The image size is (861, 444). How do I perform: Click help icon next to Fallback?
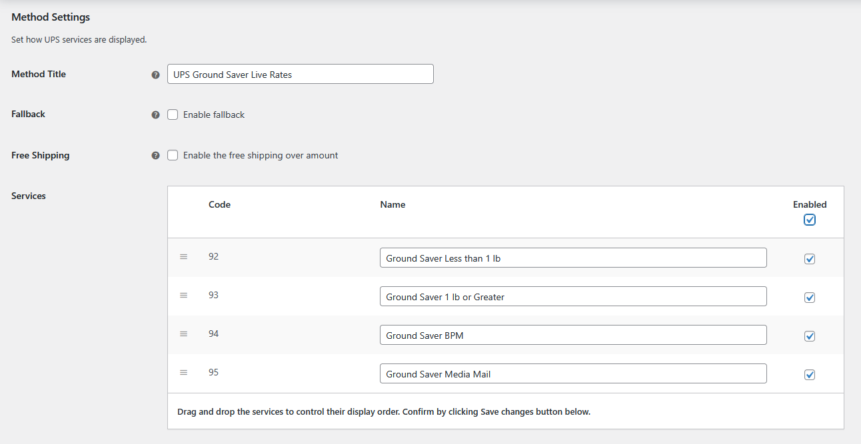coord(155,114)
